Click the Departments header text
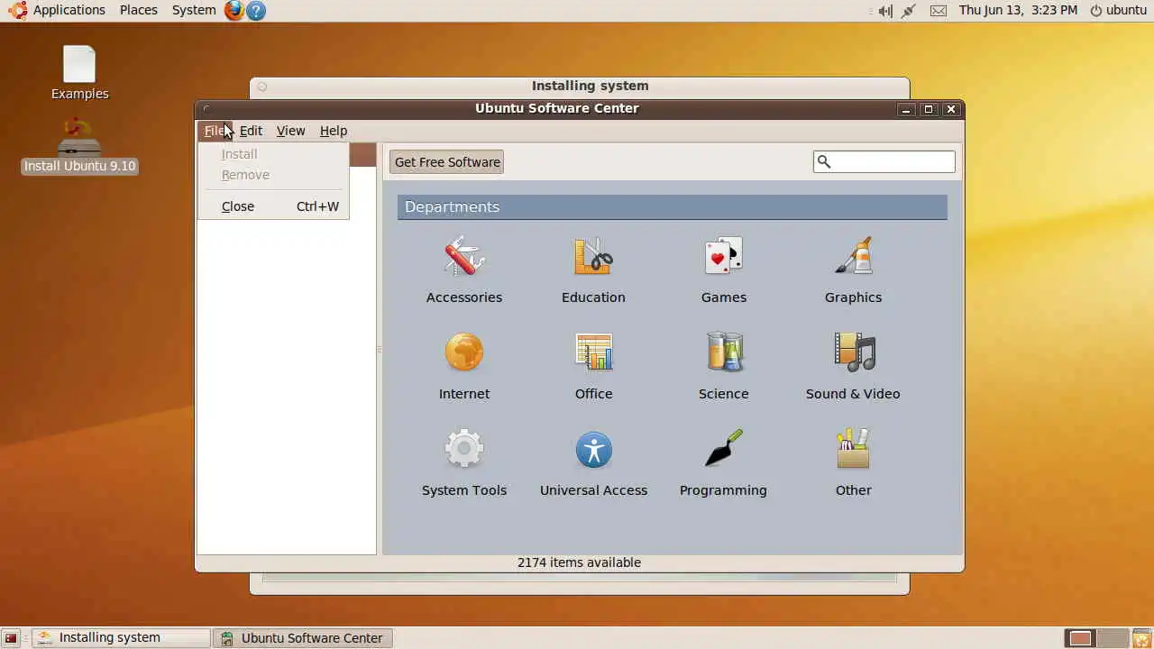The width and height of the screenshot is (1154, 649). [452, 207]
